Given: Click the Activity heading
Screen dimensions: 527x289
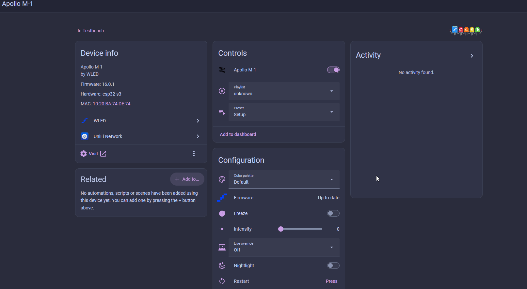Looking at the screenshot, I should pos(368,55).
